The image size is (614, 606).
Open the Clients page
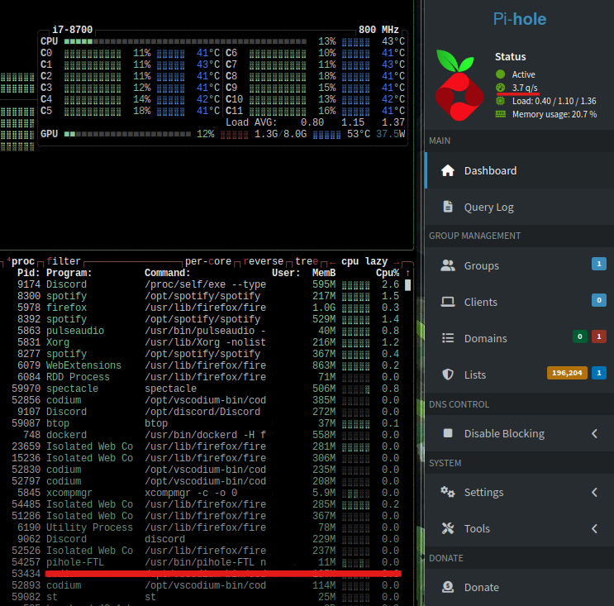(x=519, y=302)
